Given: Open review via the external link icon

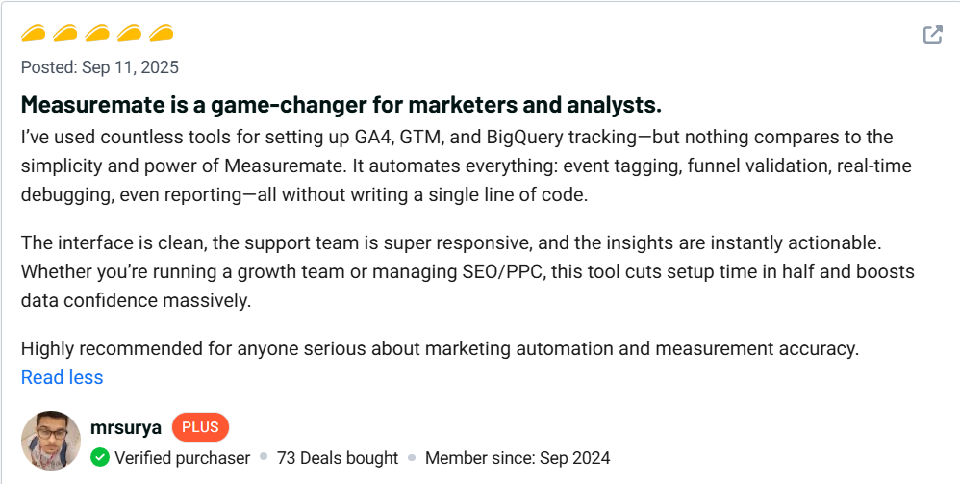Looking at the screenshot, I should [x=932, y=36].
